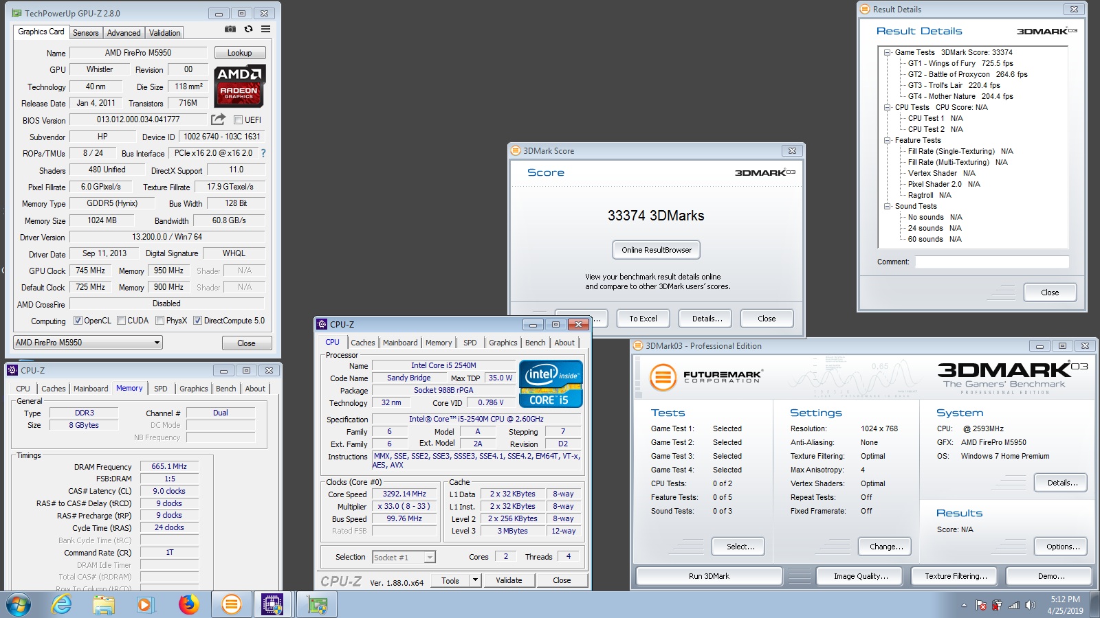
Task: Switch to 3DMark03 taskbar icon
Action: coord(232,605)
